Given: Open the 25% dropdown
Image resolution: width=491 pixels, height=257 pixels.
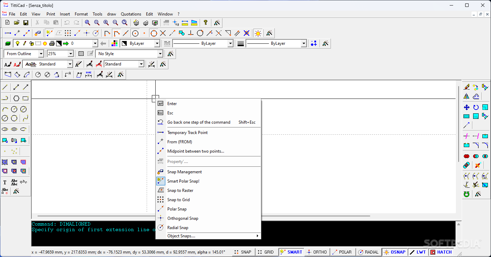Looking at the screenshot, I should coord(71,54).
